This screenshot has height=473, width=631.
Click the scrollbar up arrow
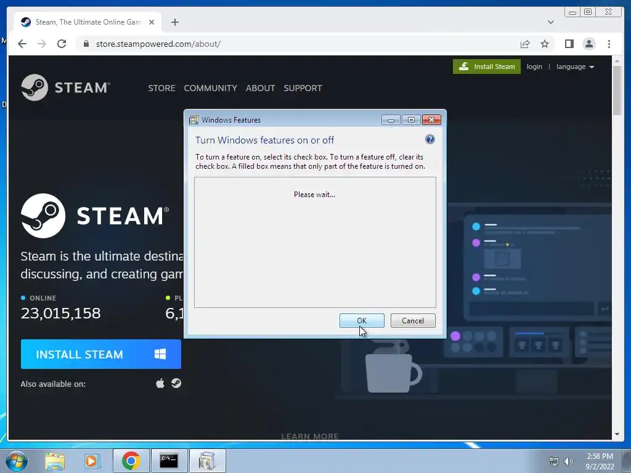click(x=617, y=61)
